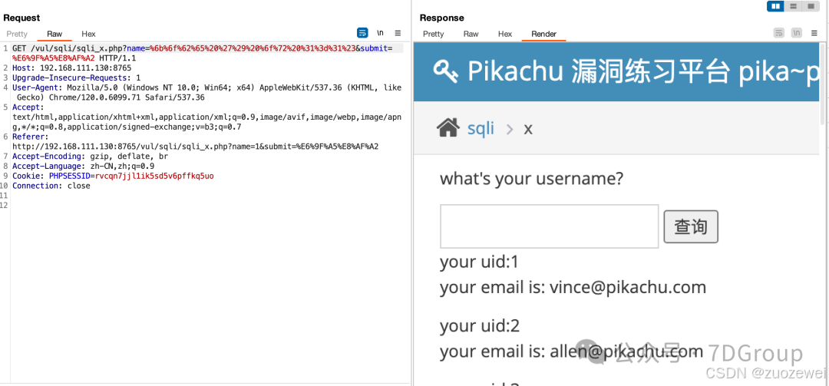Viewport: 829px width, 386px height.
Task: Open the Request Hex tab
Action: point(89,34)
